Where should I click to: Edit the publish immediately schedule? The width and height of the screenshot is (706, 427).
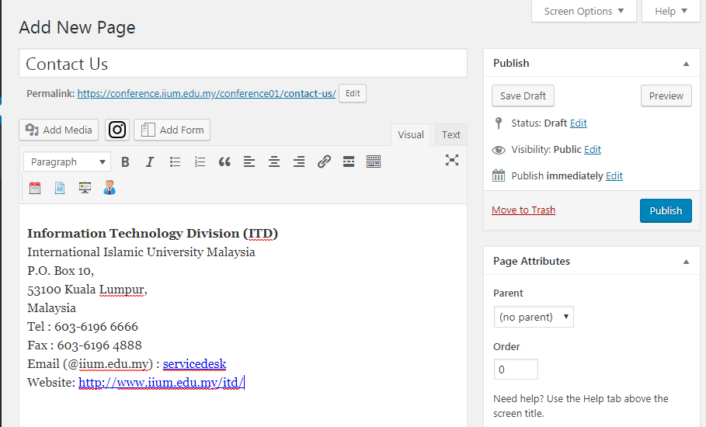point(614,176)
